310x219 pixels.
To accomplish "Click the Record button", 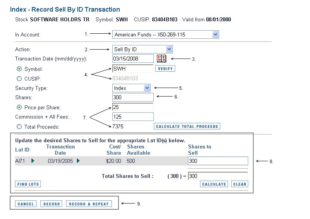I will [x=51, y=204].
